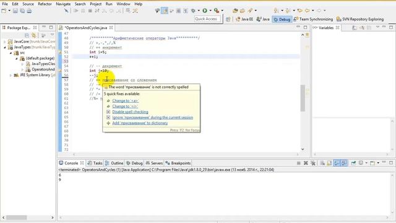Click Collapse All in Package Explorer
Viewport: 396px width, 223px height.
(x=27, y=35)
